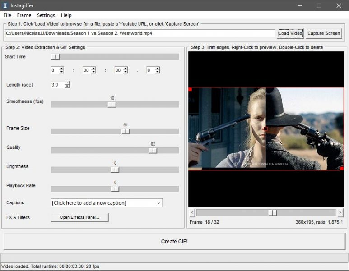Click the Frame Size slider handle
349x271 pixels.
click(x=126, y=131)
